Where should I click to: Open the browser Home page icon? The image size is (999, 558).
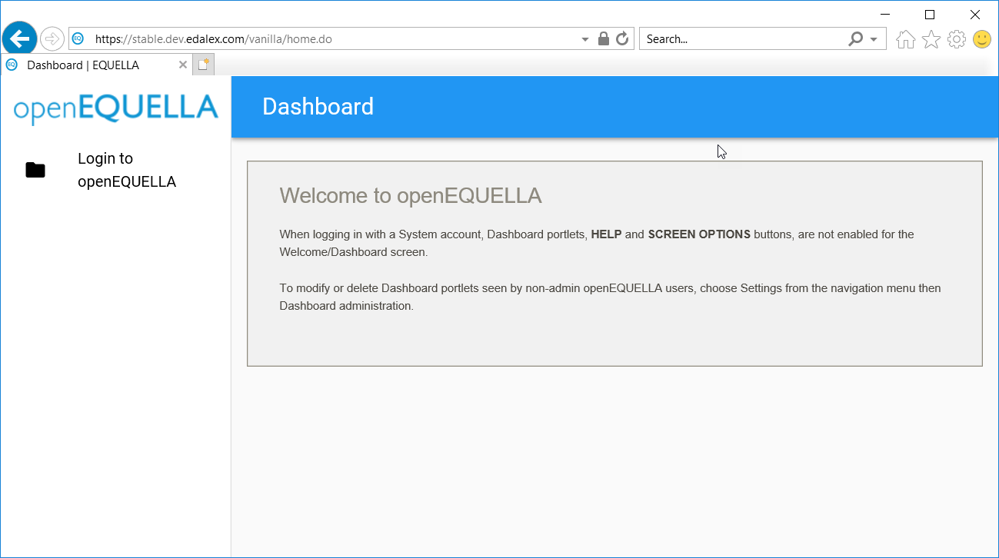905,38
